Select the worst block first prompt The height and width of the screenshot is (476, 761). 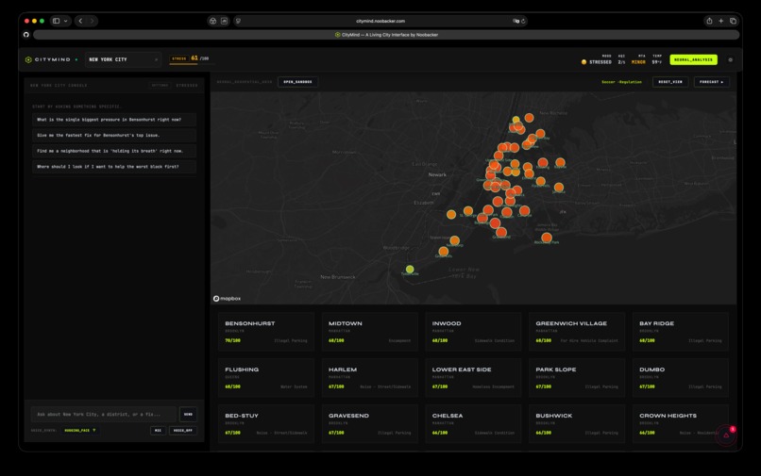(x=114, y=167)
